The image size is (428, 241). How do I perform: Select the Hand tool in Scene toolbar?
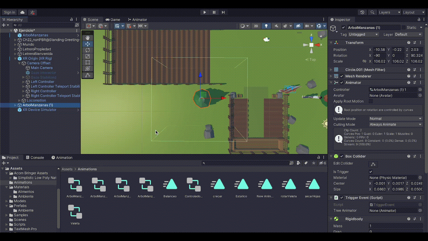coord(87,38)
